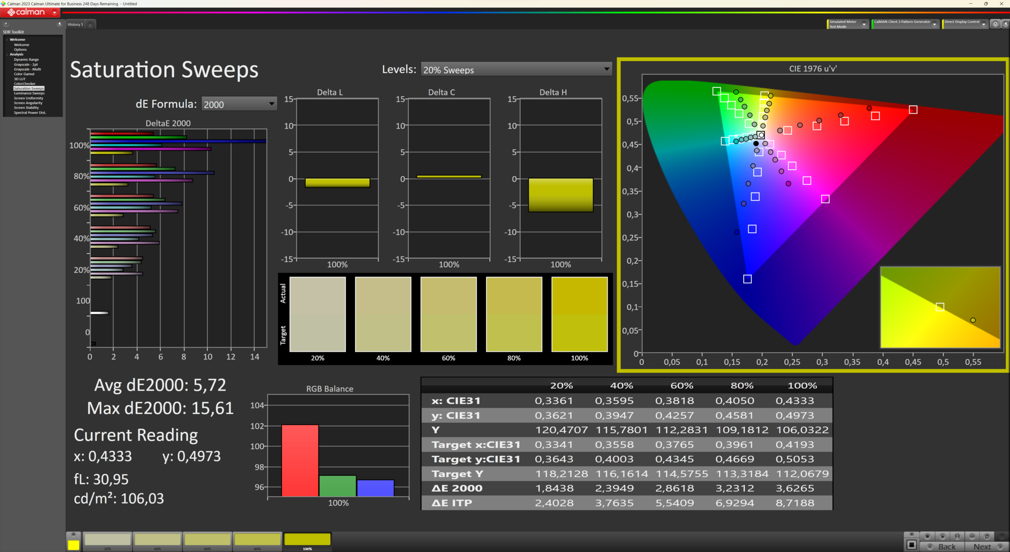Expand the Direct Display Control dropdown
This screenshot has width=1010, height=552.
pos(983,24)
